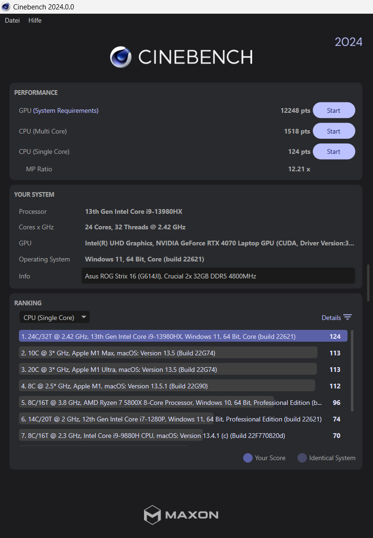Select ranking entry 1, Intel Core i9-13980HX
This screenshot has height=538, width=373.
pyautogui.click(x=183, y=336)
